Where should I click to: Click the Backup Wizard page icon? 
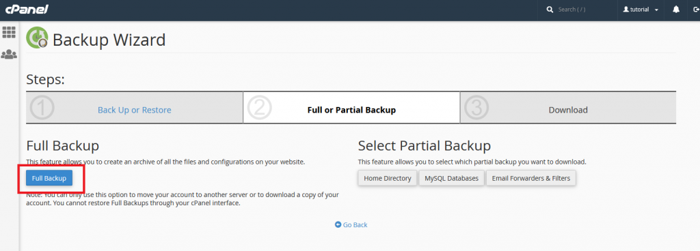(x=37, y=38)
